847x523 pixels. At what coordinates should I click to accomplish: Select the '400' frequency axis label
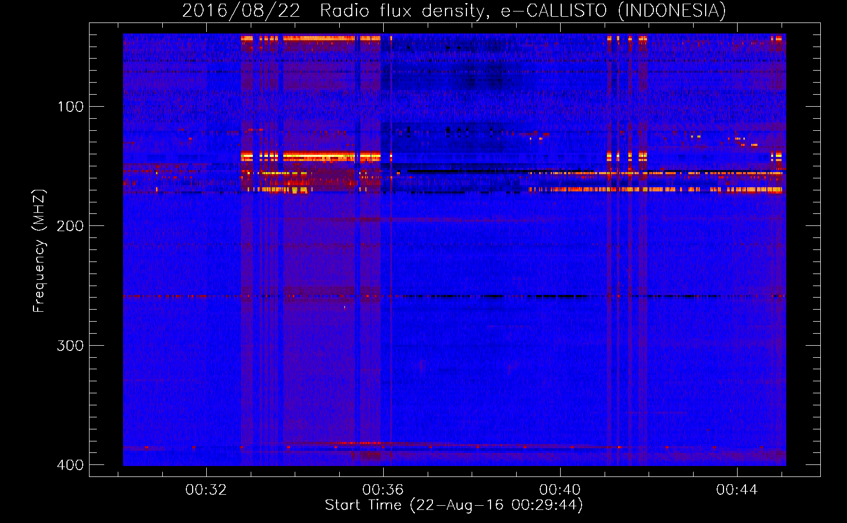coord(70,465)
